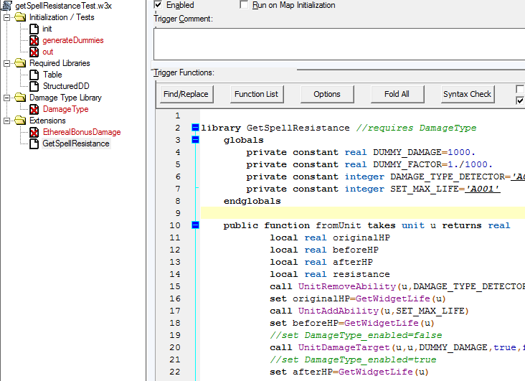Toggle the empty checkbox above the checked one
This screenshot has height=381, width=525.
(x=520, y=89)
